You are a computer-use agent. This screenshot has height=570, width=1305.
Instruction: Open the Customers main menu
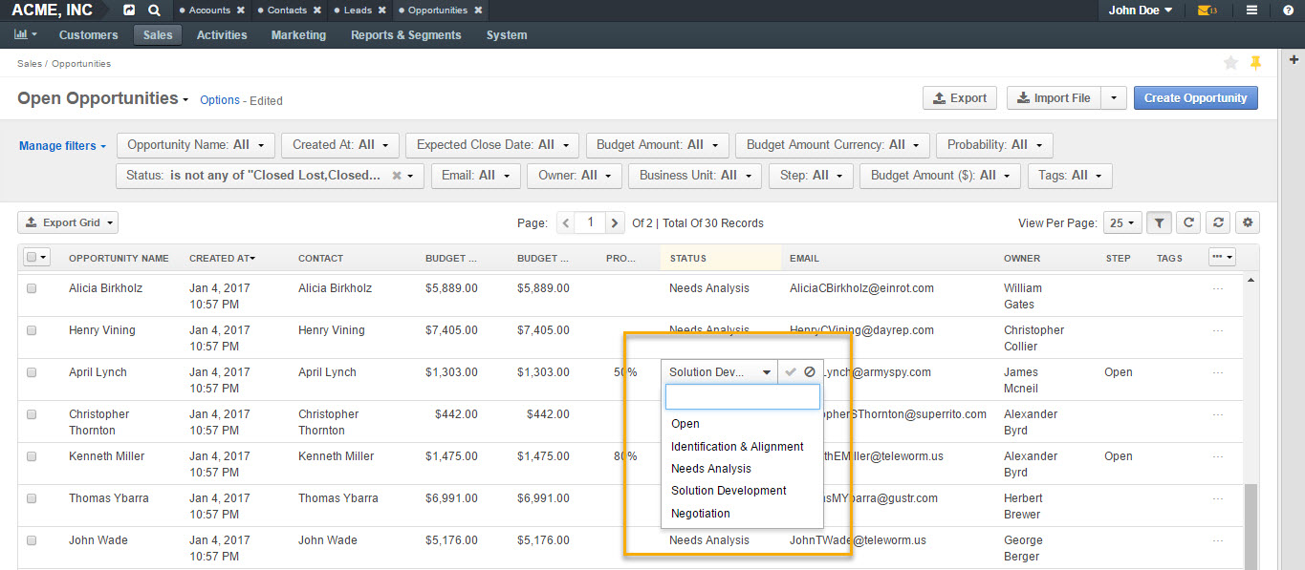[x=89, y=35]
